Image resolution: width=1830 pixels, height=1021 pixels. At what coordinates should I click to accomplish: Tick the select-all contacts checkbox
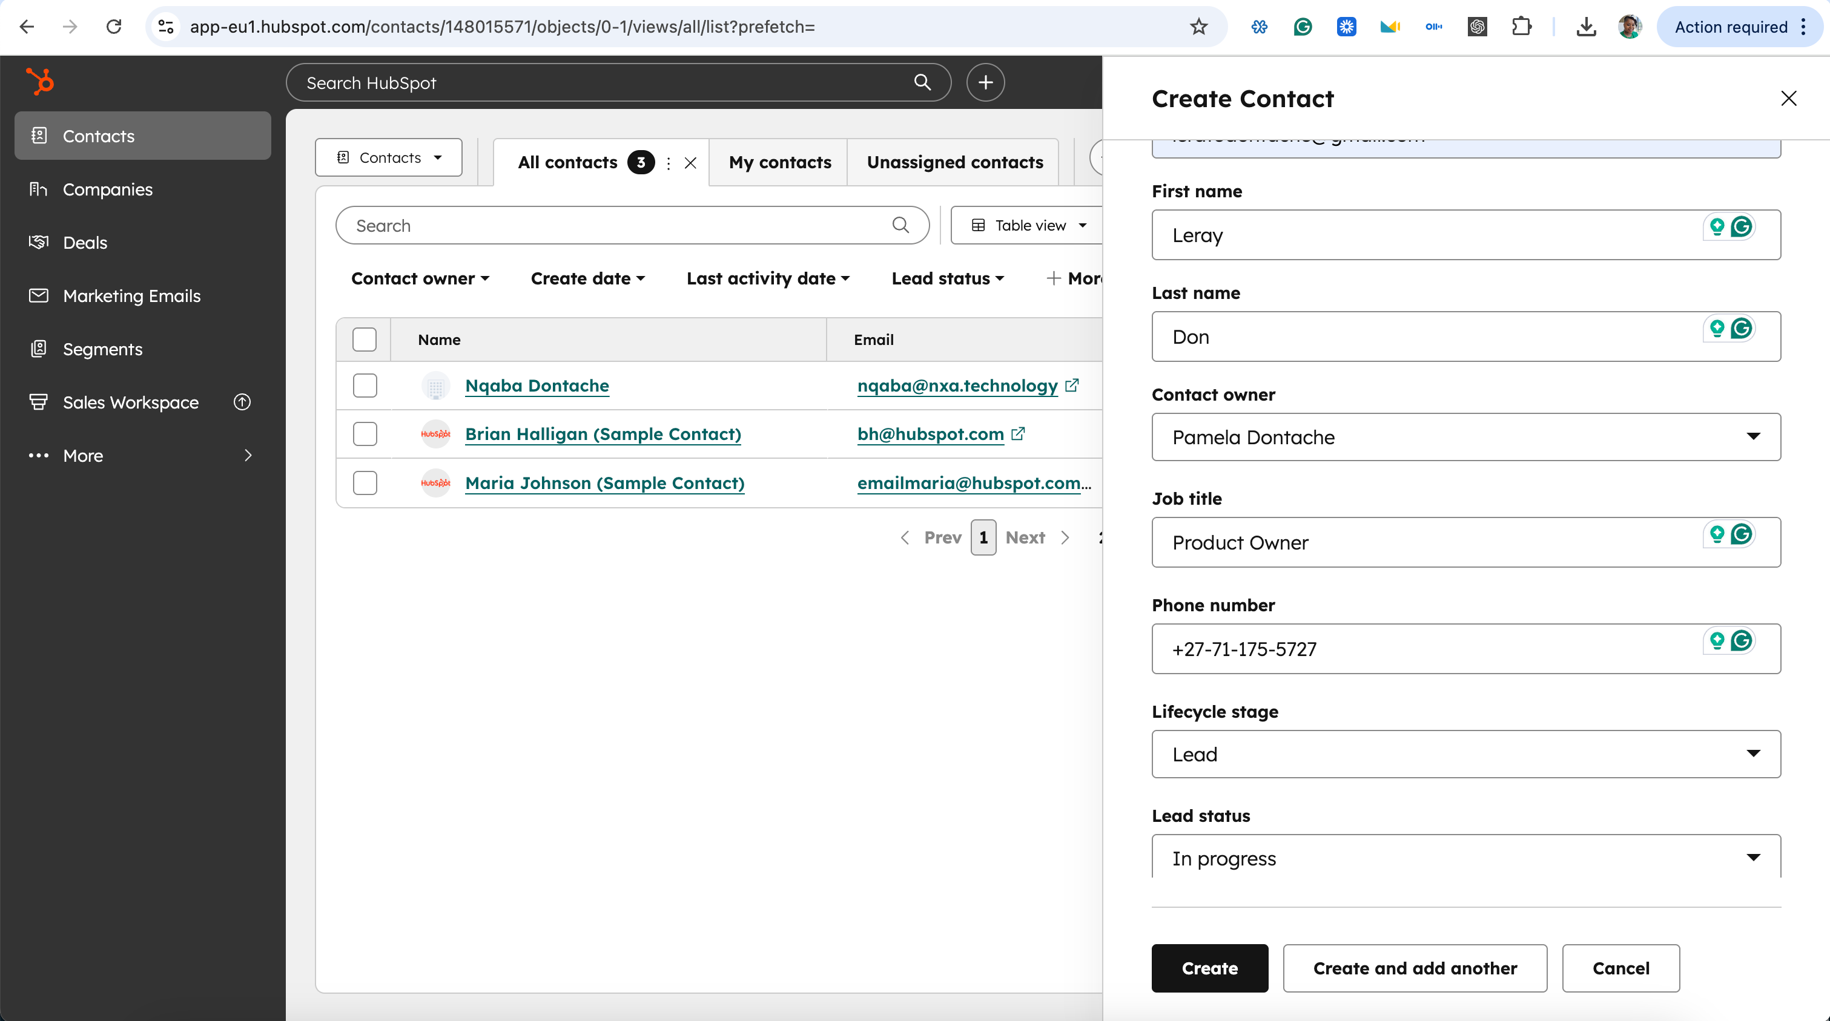(365, 340)
